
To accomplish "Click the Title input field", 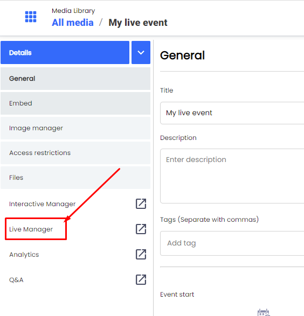I will click(x=232, y=113).
